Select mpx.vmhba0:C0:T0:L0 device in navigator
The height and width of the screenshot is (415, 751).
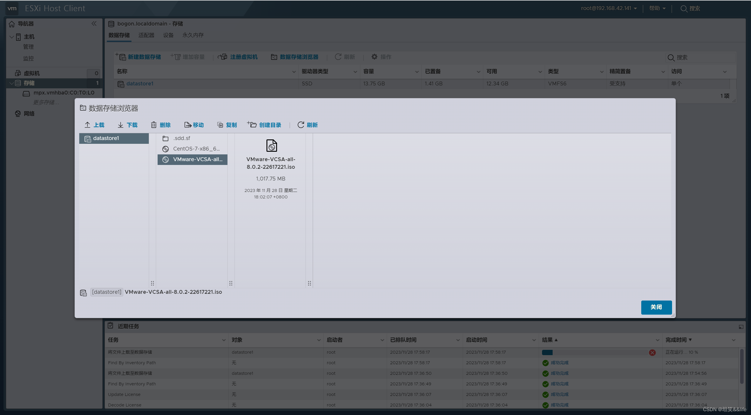64,93
